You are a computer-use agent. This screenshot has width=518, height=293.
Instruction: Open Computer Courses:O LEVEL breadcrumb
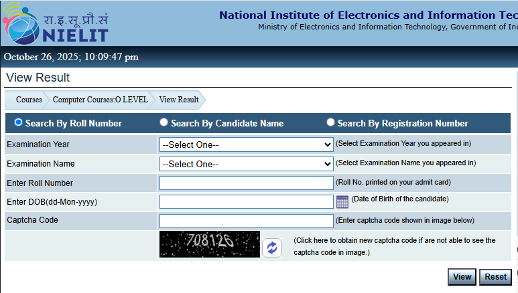[100, 100]
